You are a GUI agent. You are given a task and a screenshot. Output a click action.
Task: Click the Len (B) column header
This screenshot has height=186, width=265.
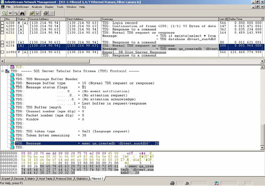pos(224,19)
